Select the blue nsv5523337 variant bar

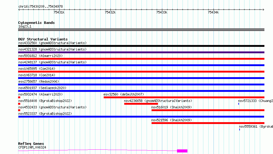[x=141, y=117]
